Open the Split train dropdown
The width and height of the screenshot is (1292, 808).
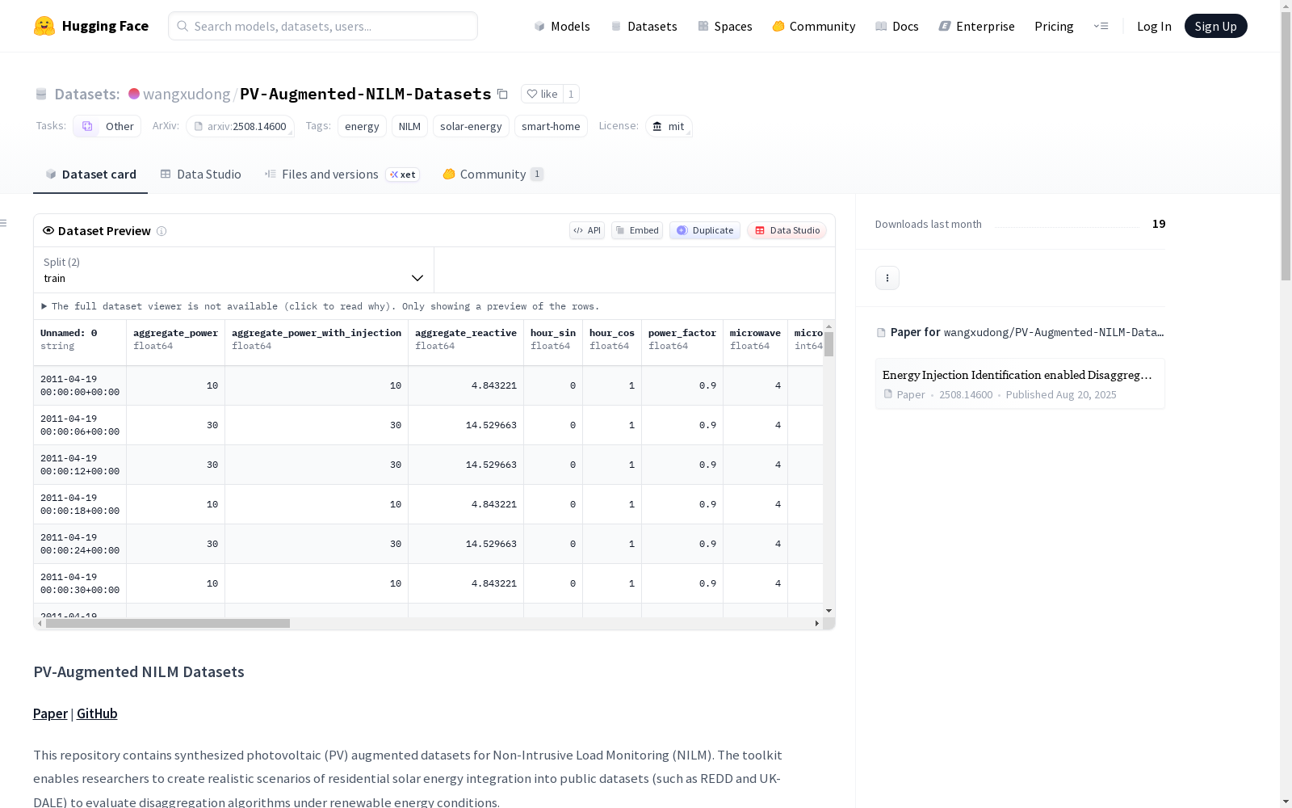234,270
